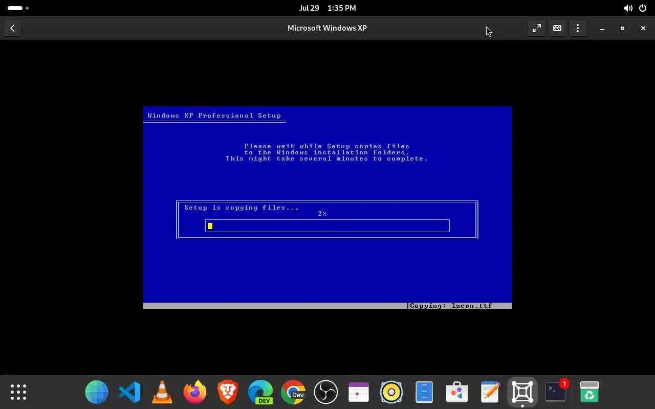Click 'Please wait while Setup copies files'

point(327,146)
